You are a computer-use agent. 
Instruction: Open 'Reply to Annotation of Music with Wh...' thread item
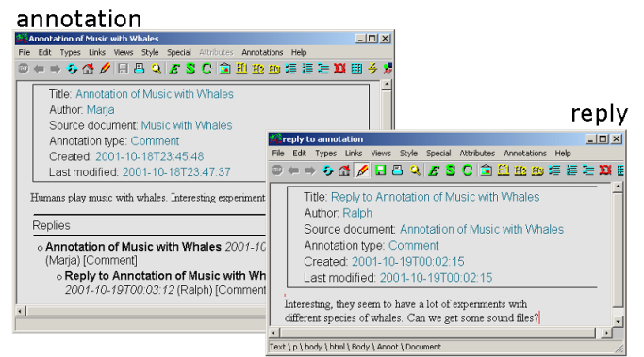[x=166, y=275]
